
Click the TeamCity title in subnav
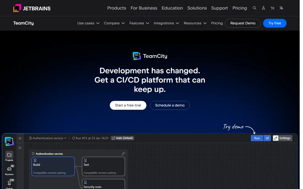[23, 23]
